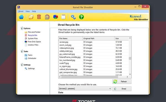Open the shredding method dropdown

point(85,88)
